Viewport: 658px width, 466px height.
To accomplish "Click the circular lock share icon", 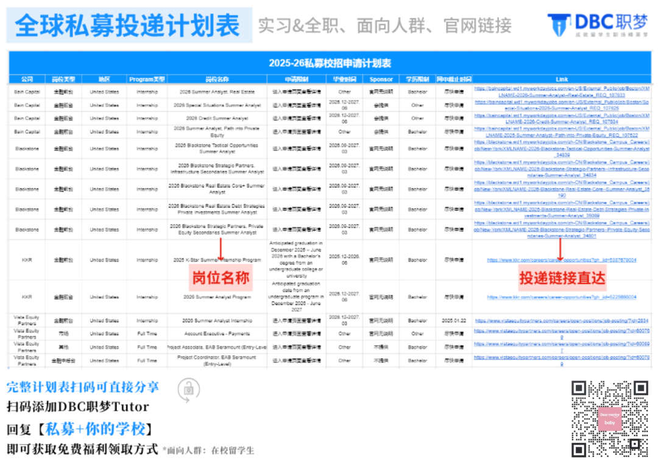I will (188, 389).
